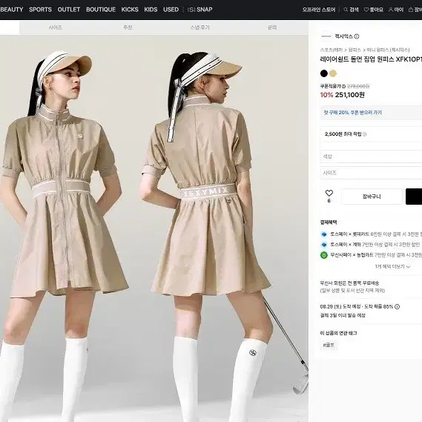Click the 무신사페이 × 농협카드 benefit text

(x=376, y=255)
